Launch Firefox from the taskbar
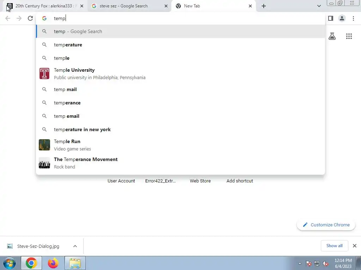Viewport: 361px width, 270px height. pos(53,263)
